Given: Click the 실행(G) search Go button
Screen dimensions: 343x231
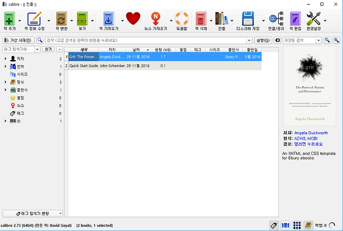Looking at the screenshot, I should click(x=263, y=40).
